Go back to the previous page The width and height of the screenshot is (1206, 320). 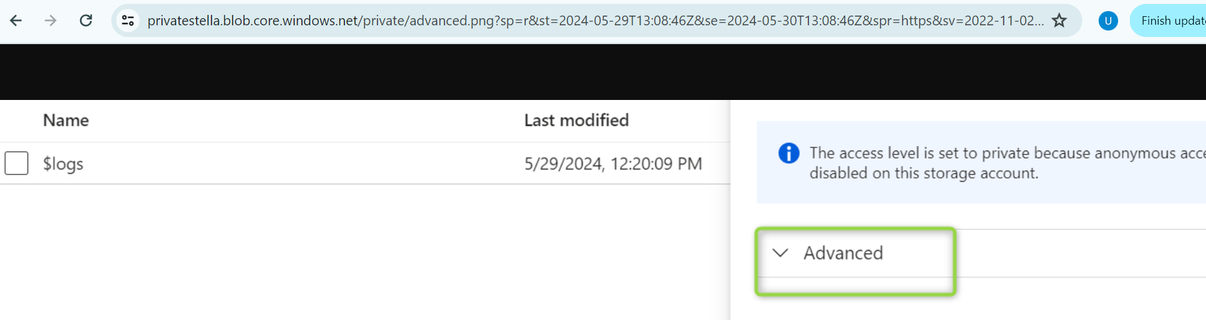click(16, 21)
